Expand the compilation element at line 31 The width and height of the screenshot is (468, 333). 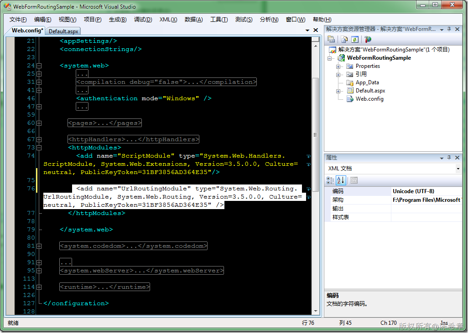[39, 82]
